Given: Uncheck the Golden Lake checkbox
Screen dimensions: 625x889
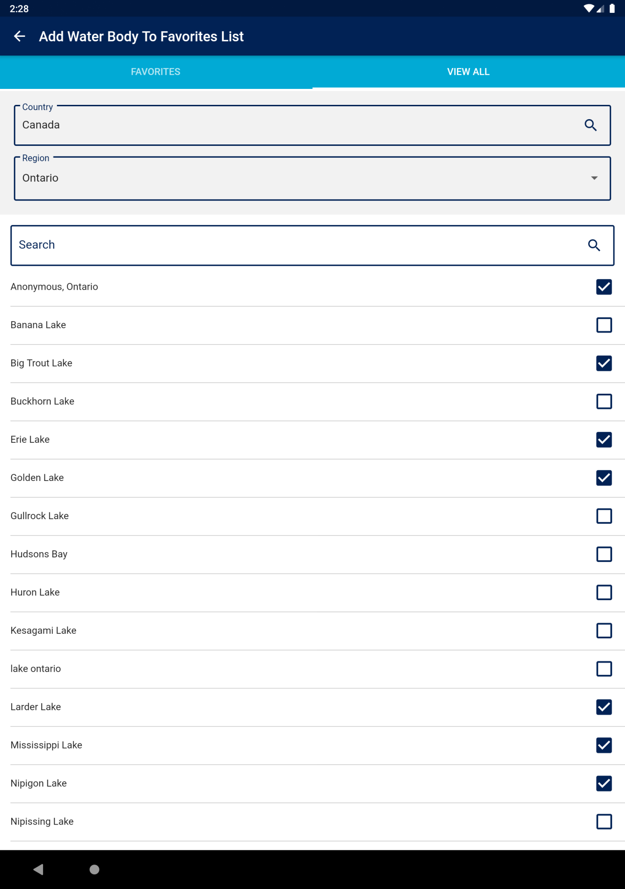Looking at the screenshot, I should click(x=604, y=478).
